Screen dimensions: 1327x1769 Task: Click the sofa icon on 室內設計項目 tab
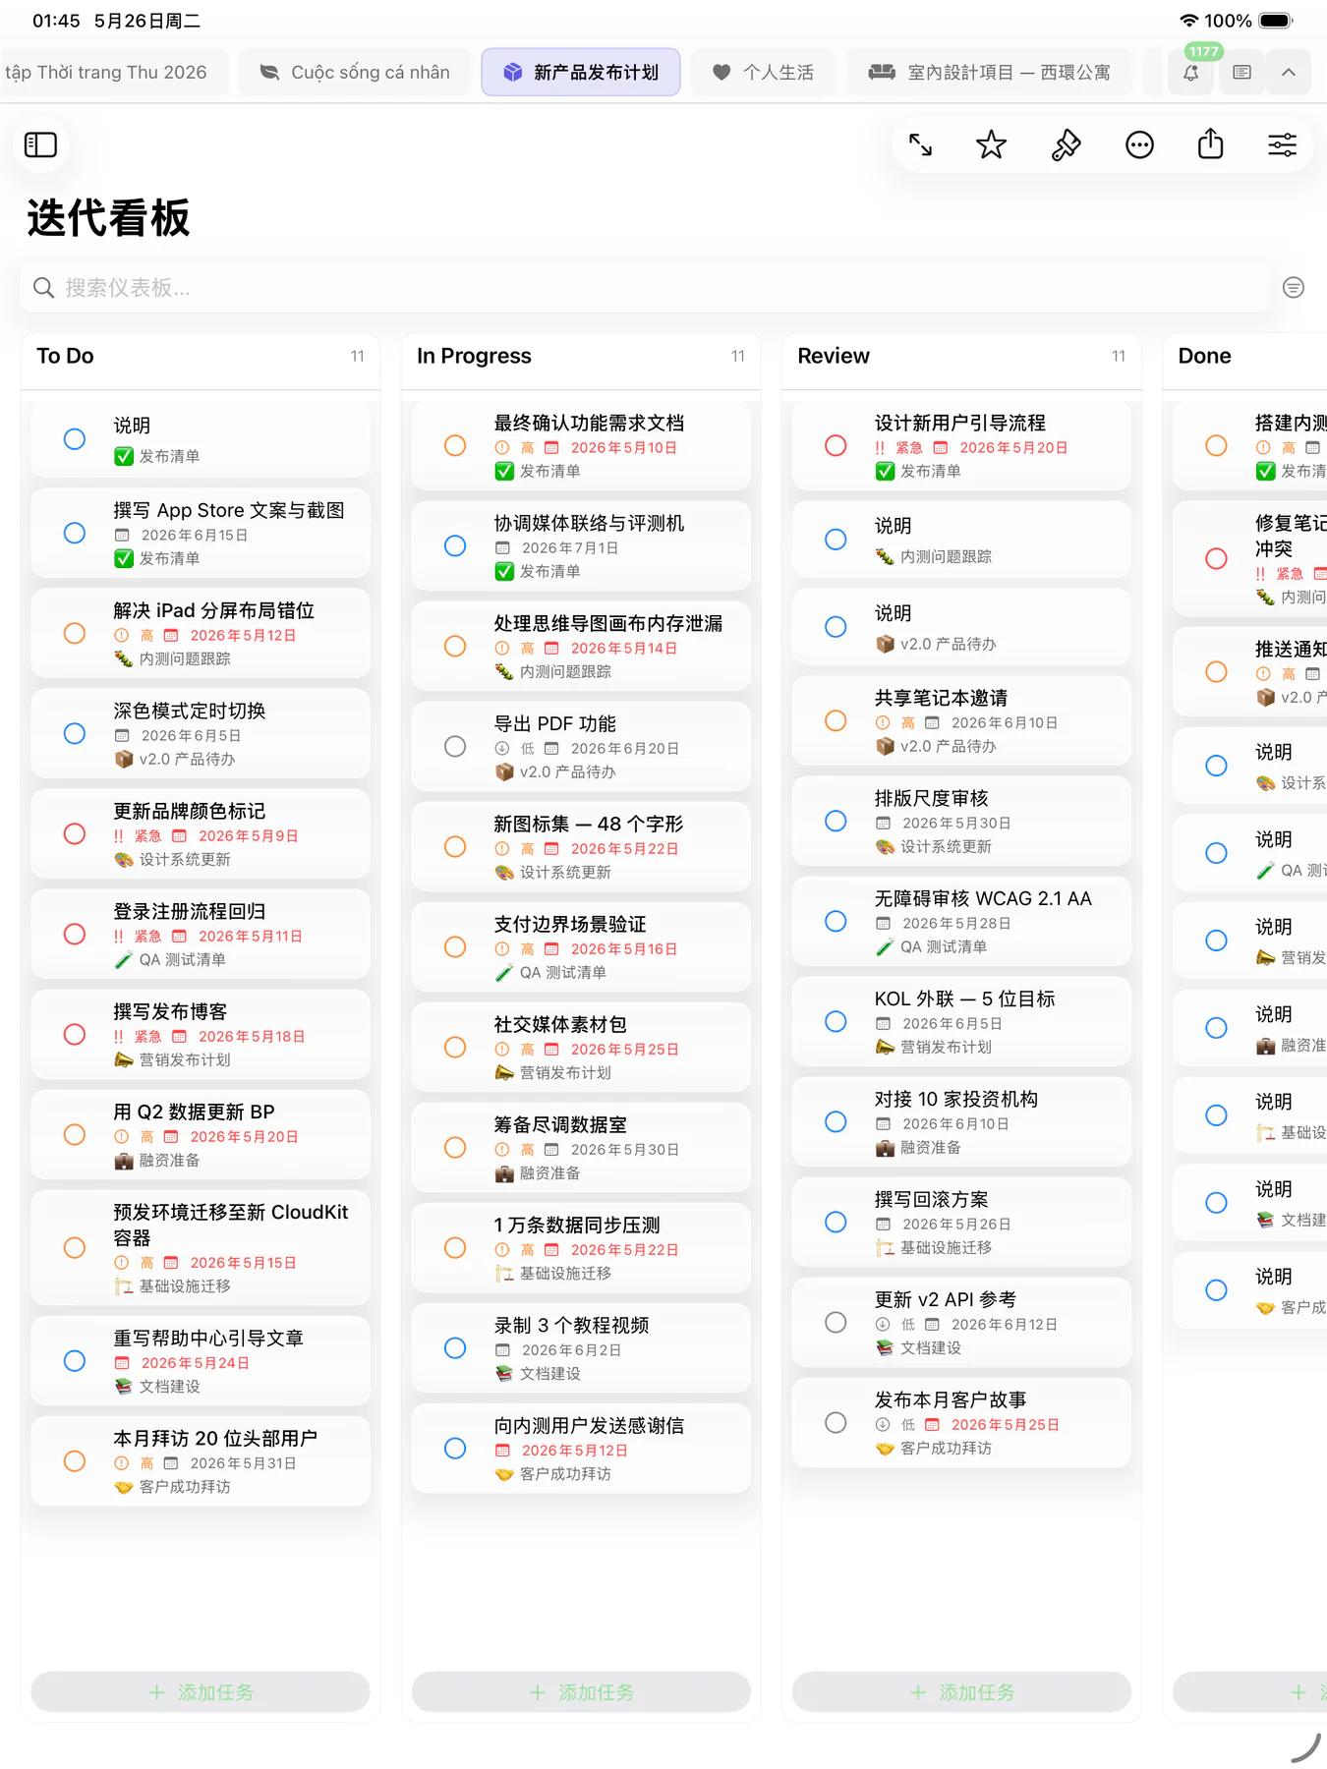[x=882, y=72]
